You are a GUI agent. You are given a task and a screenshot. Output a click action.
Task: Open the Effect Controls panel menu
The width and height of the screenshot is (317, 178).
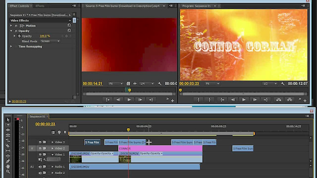74,6
